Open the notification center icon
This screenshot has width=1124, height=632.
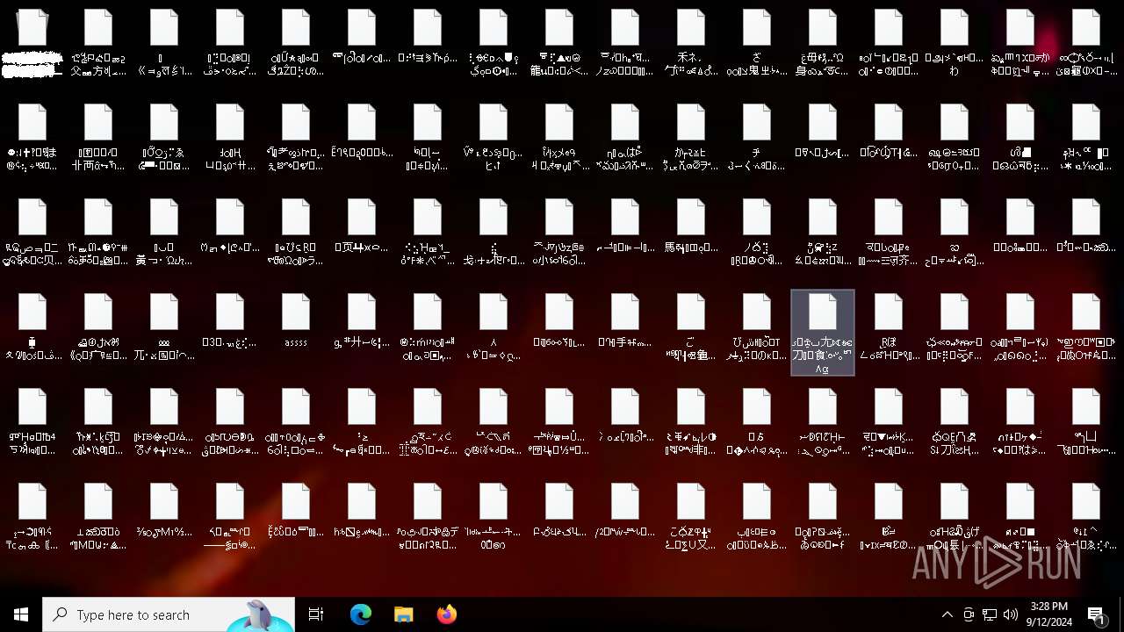click(x=1097, y=614)
